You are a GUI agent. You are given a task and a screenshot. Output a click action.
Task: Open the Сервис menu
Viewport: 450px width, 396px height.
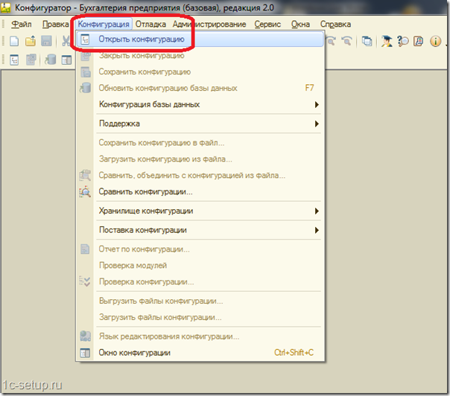click(267, 24)
